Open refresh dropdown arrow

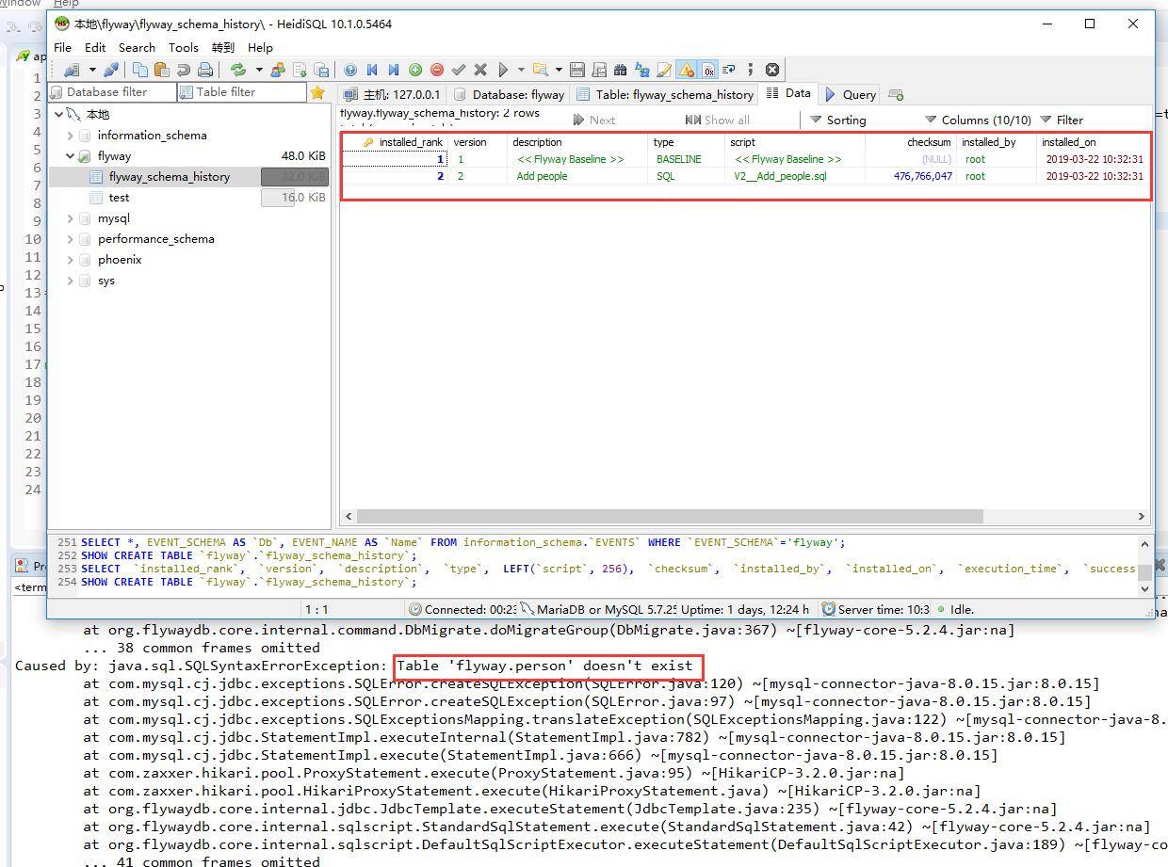tap(258, 70)
